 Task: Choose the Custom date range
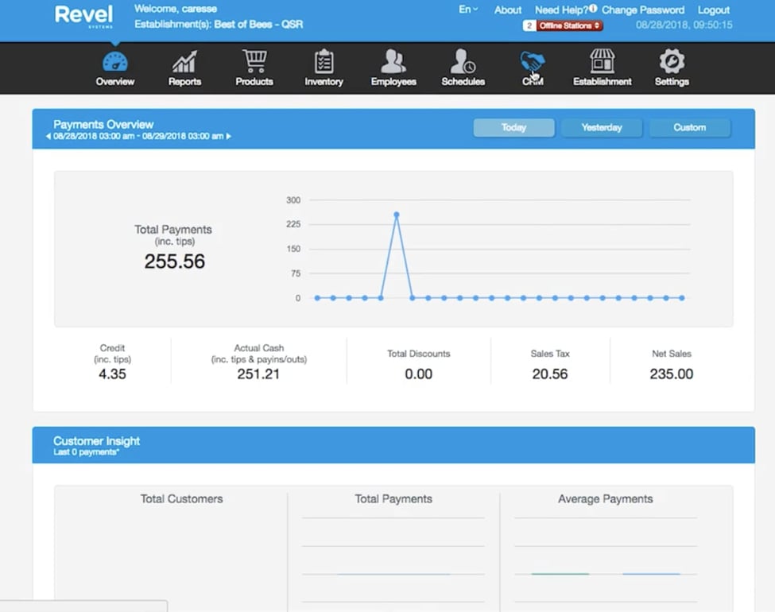(x=689, y=127)
